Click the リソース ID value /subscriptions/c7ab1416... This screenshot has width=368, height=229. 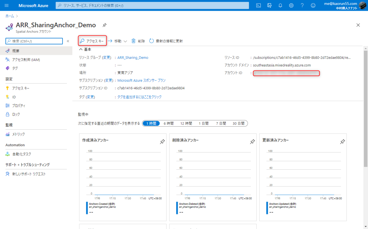pos(302,57)
